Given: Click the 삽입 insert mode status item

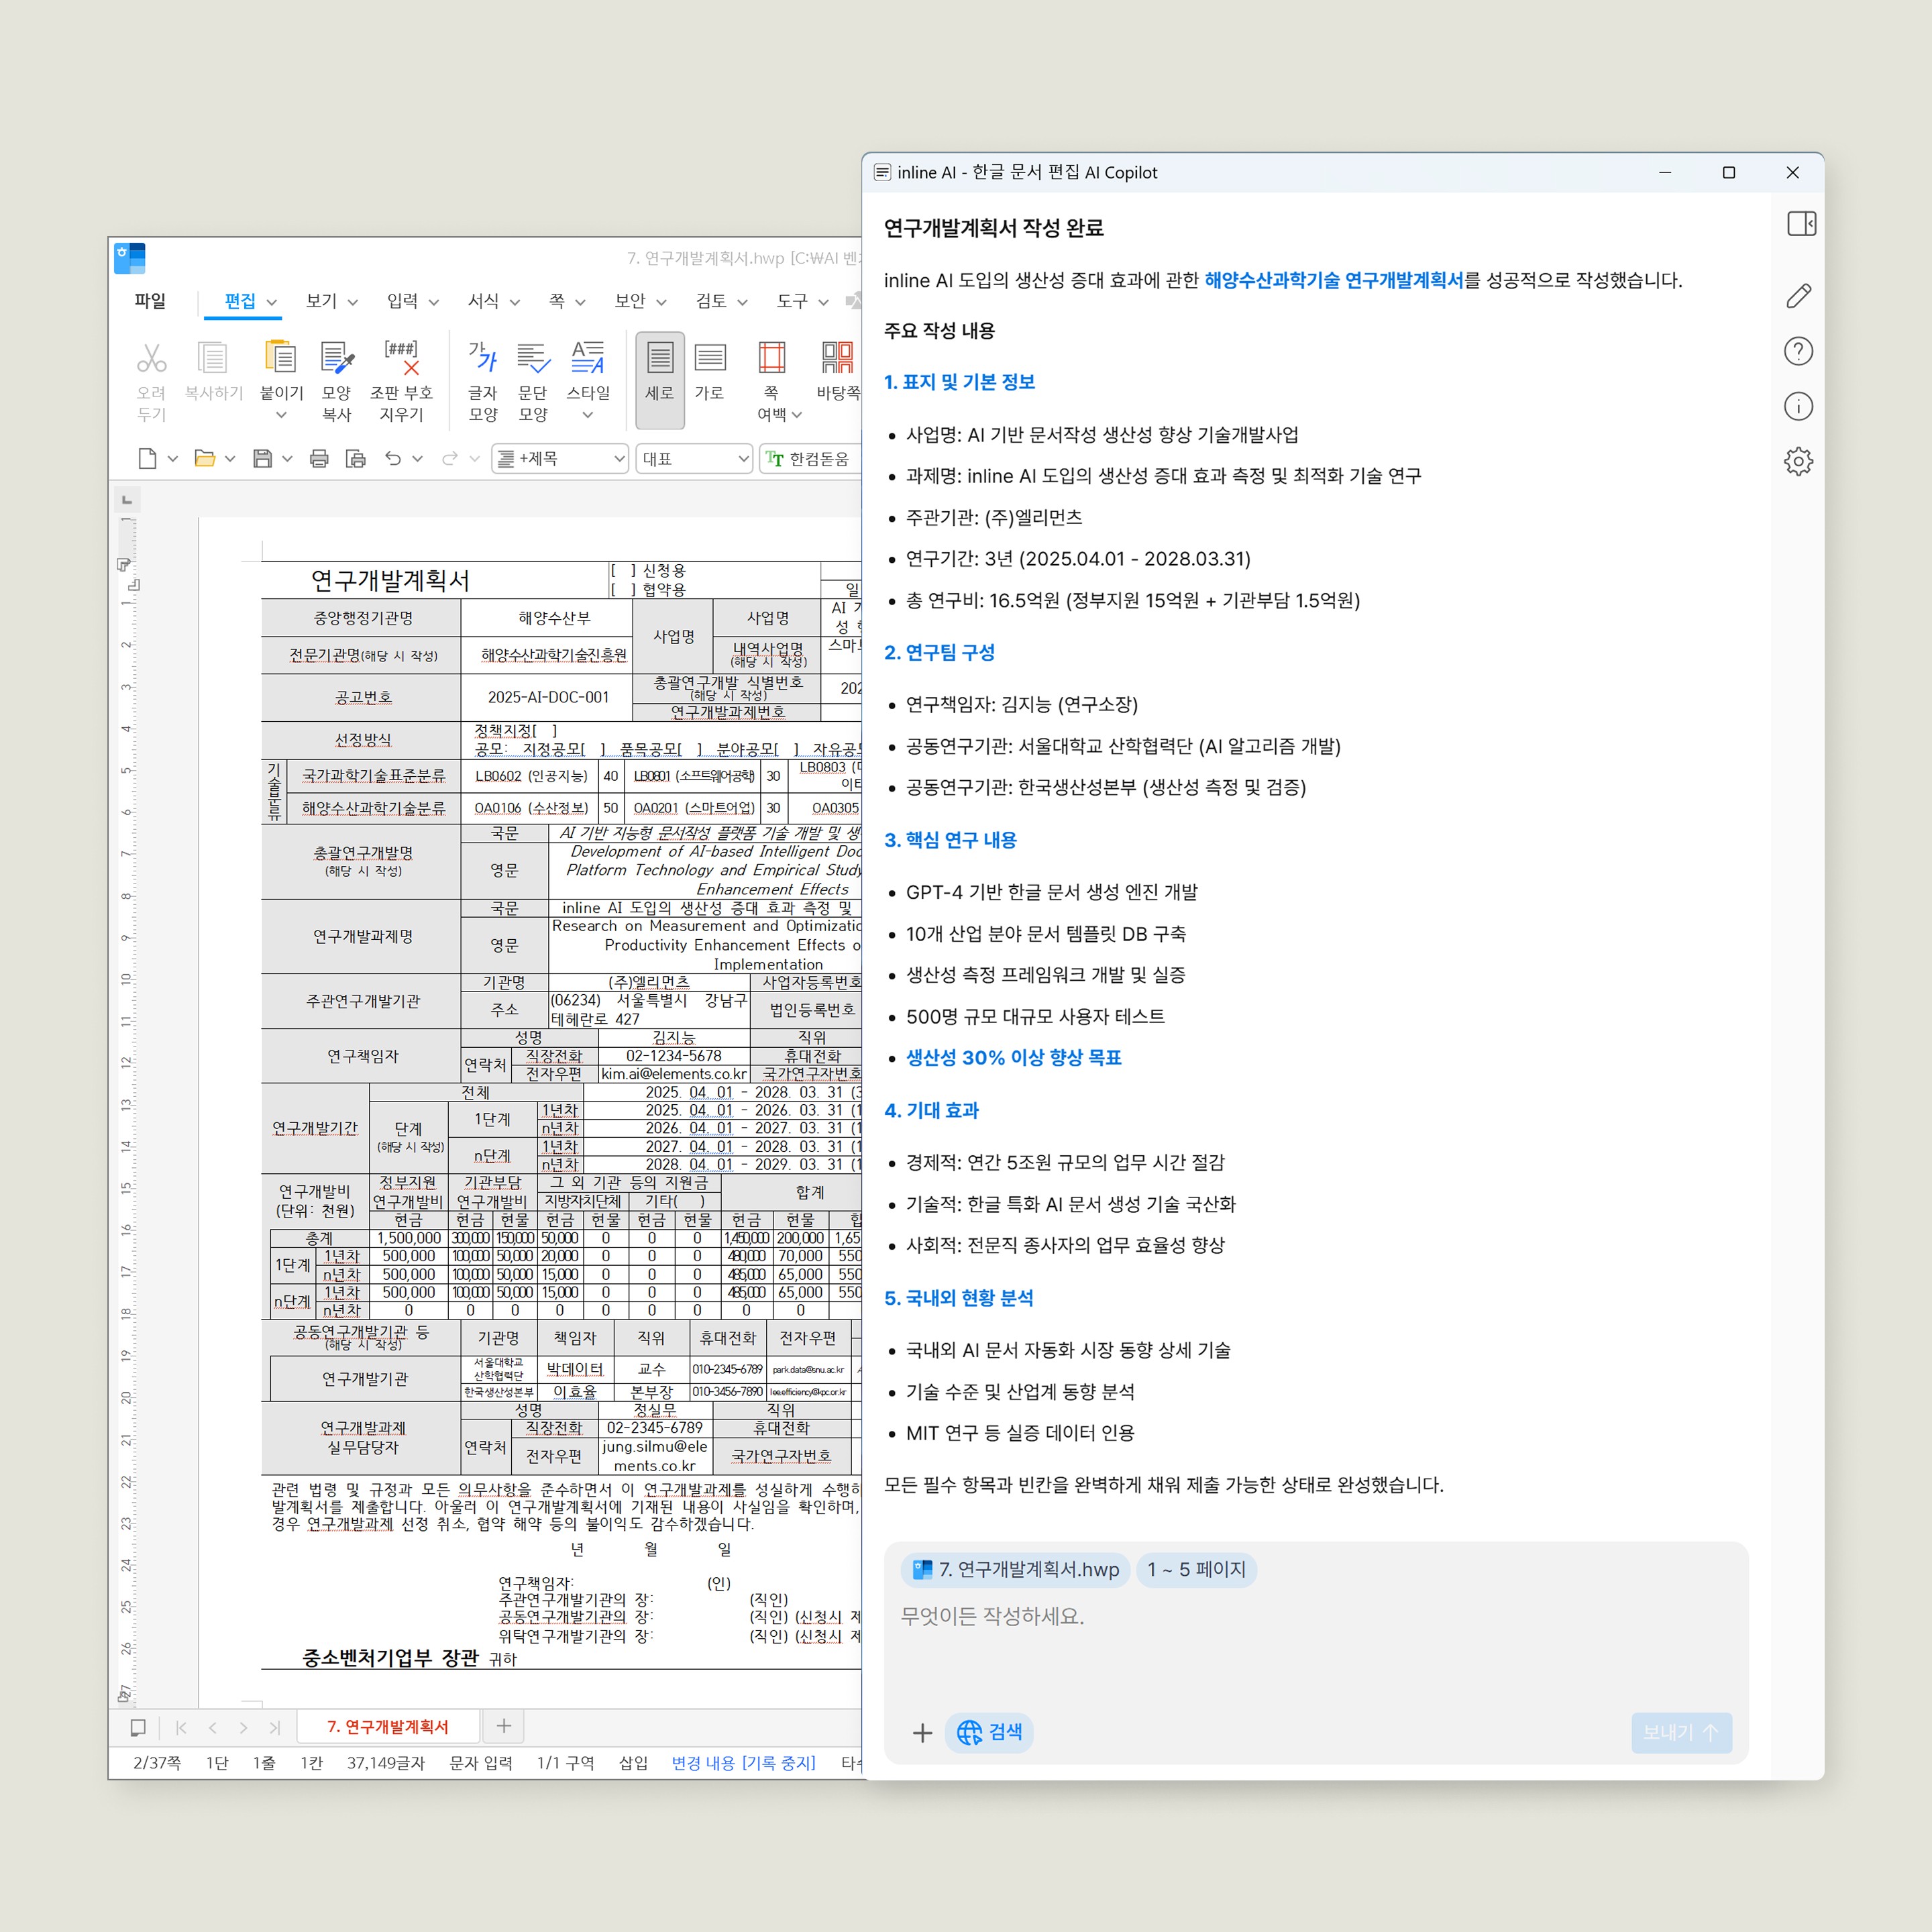Looking at the screenshot, I should pos(633,1763).
